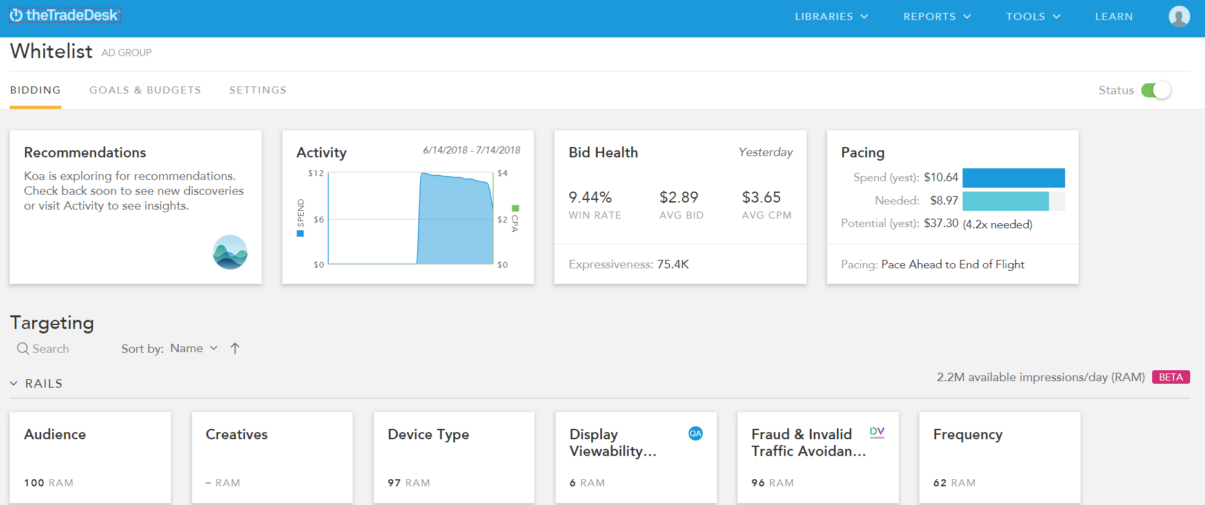The image size is (1205, 505).
Task: Open the user profile avatar
Action: [1179, 16]
